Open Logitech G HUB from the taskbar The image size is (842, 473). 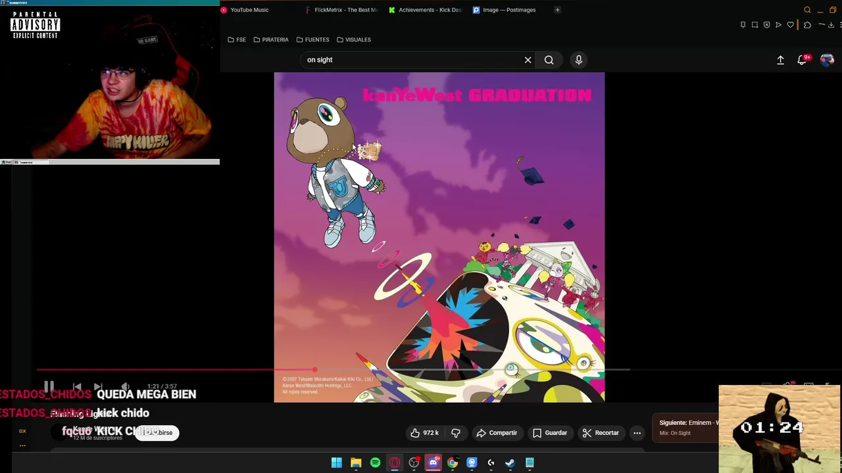coord(491,462)
